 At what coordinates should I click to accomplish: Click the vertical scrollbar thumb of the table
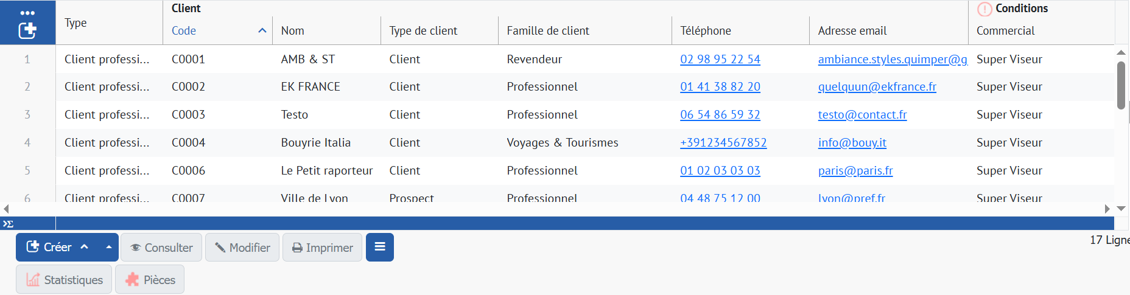click(x=1121, y=85)
